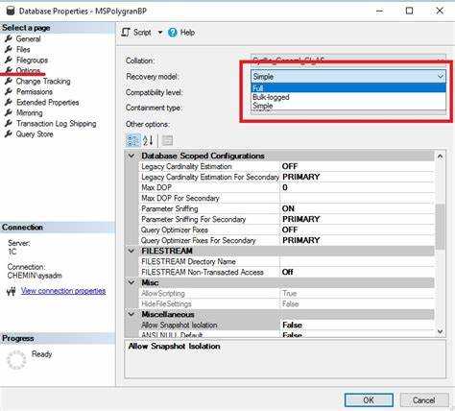Collapse Database Scoped Configurations section
Image resolution: width=455 pixels, height=411 pixels.
[132, 156]
